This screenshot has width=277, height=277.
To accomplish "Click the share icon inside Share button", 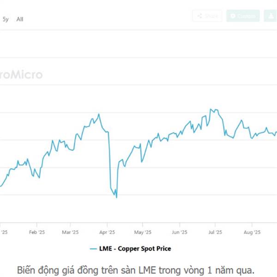I will [199, 16].
